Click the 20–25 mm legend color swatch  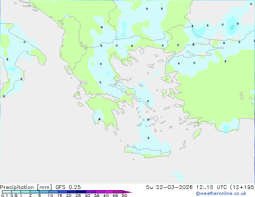[72, 192]
